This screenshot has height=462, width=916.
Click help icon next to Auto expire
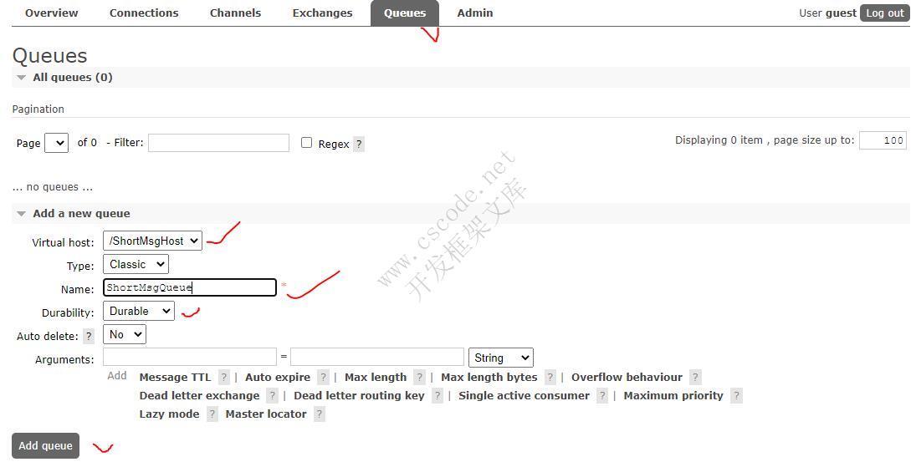323,378
